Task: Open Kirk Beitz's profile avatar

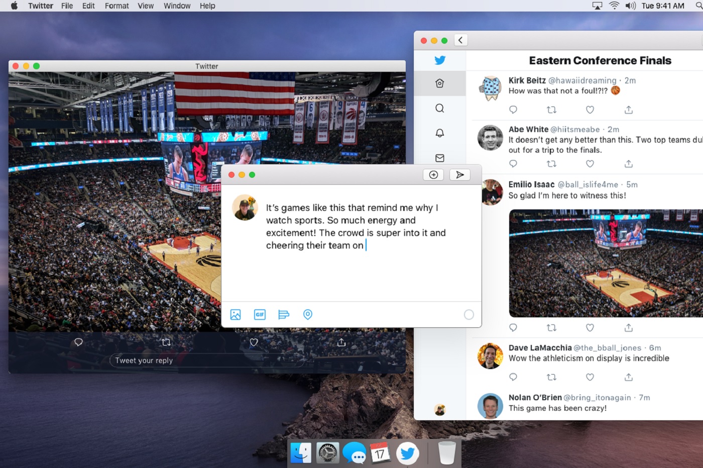Action: tap(490, 87)
